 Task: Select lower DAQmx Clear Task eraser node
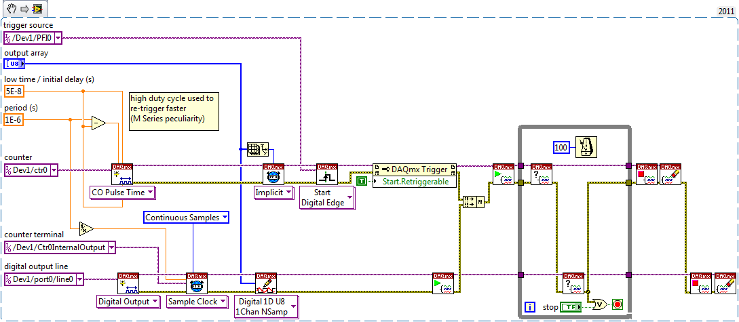[725, 283]
